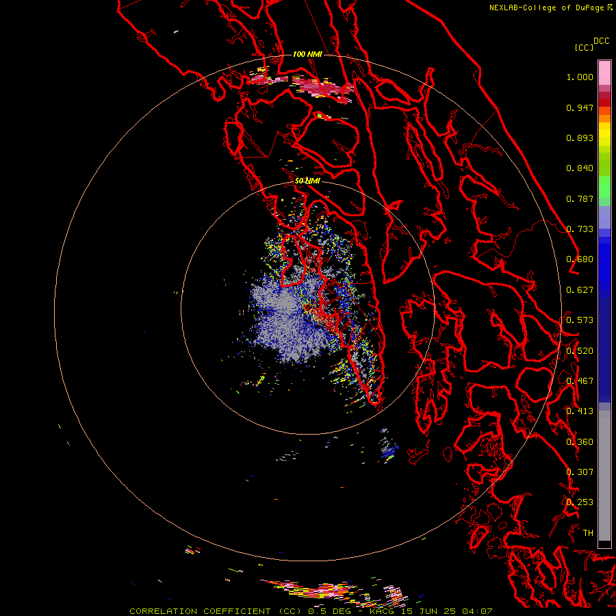Pick the bright green color bar segment
616x616 pixels.
[604, 187]
